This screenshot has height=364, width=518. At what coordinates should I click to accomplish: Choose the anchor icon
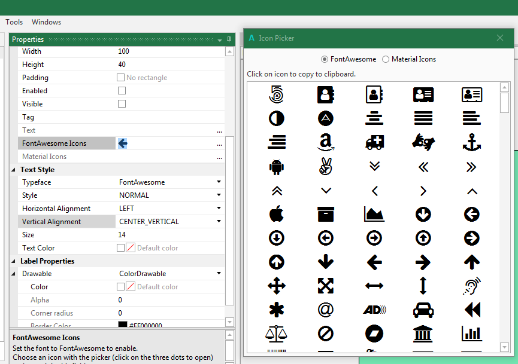click(472, 142)
